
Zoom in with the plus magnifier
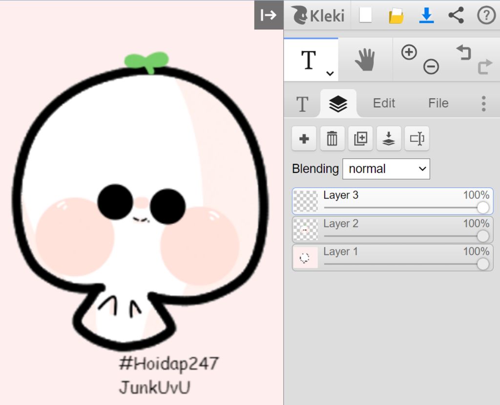(409, 52)
